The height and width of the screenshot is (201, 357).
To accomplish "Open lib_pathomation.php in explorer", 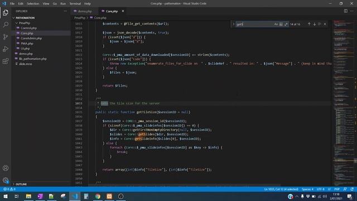I will coord(32,59).
